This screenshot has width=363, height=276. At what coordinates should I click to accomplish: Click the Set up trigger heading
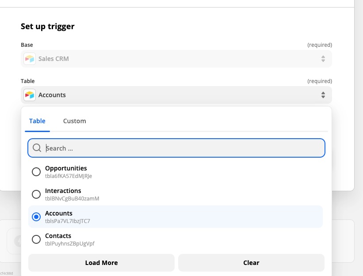(48, 26)
